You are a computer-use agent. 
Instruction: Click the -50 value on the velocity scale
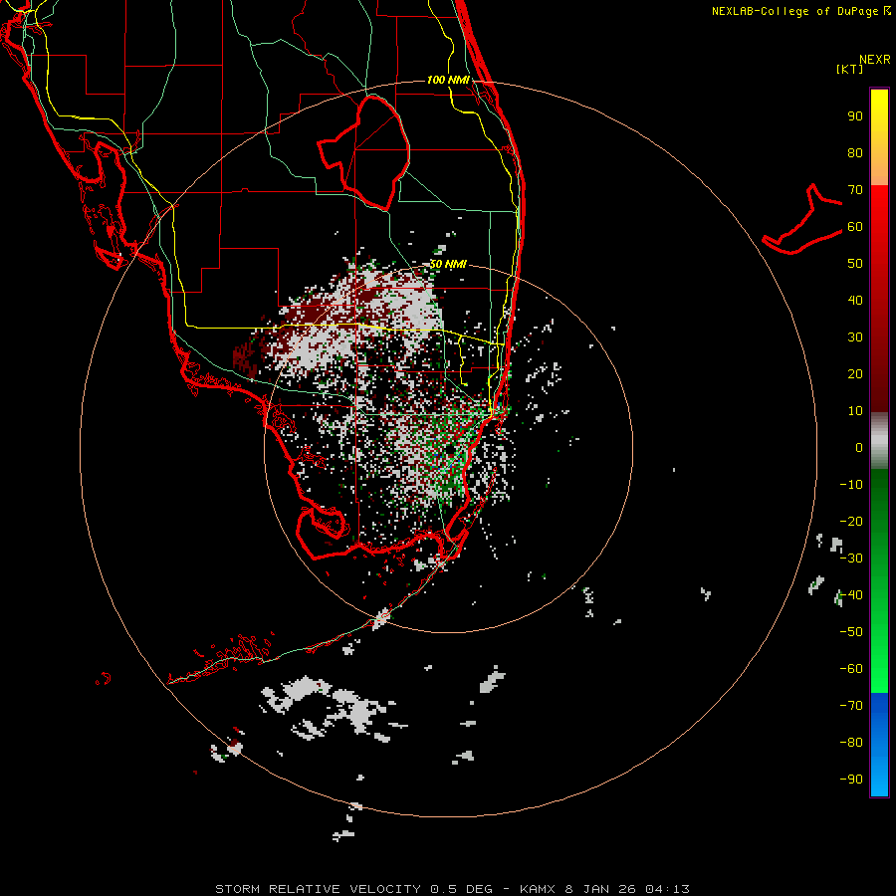point(851,632)
